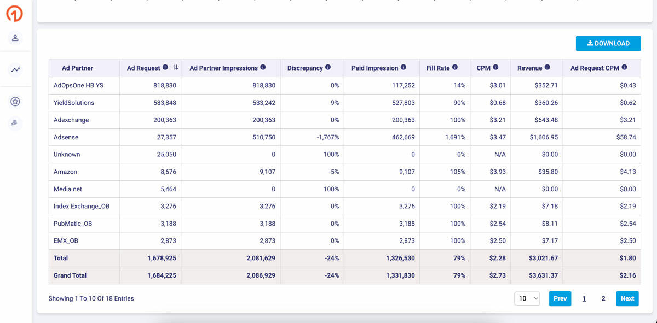The height and width of the screenshot is (323, 657).
Task: Click the info icon beside CPM
Action: click(495, 68)
